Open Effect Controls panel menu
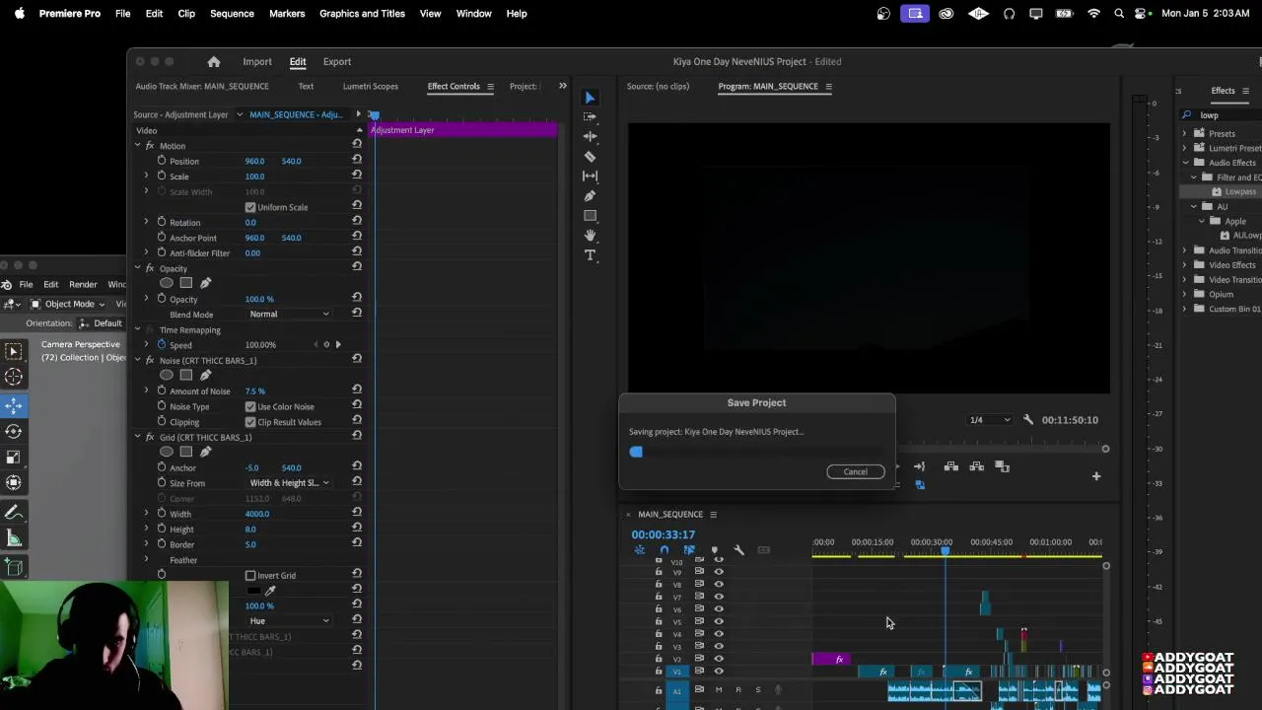The image size is (1262, 710). click(490, 86)
